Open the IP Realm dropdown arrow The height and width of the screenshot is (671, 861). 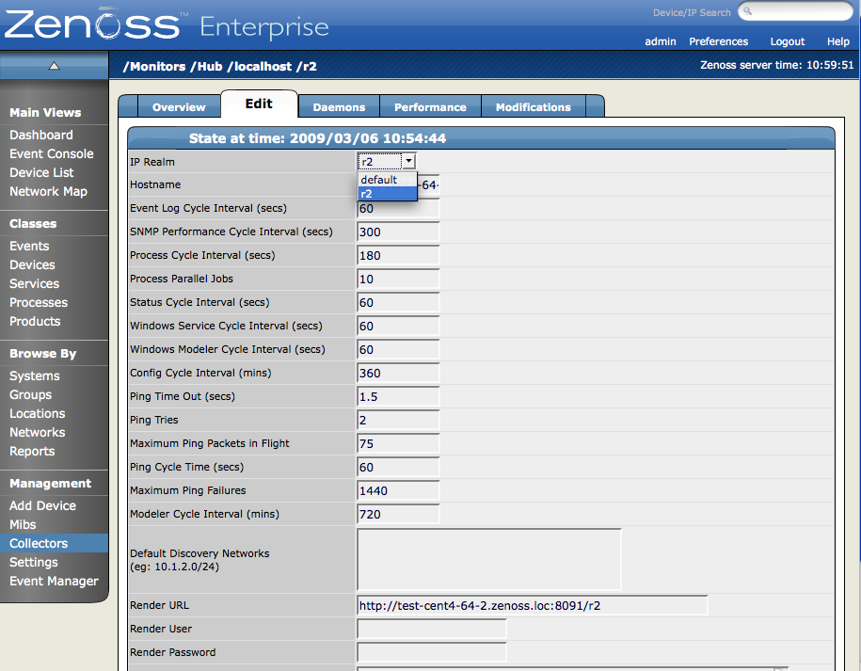pos(408,161)
